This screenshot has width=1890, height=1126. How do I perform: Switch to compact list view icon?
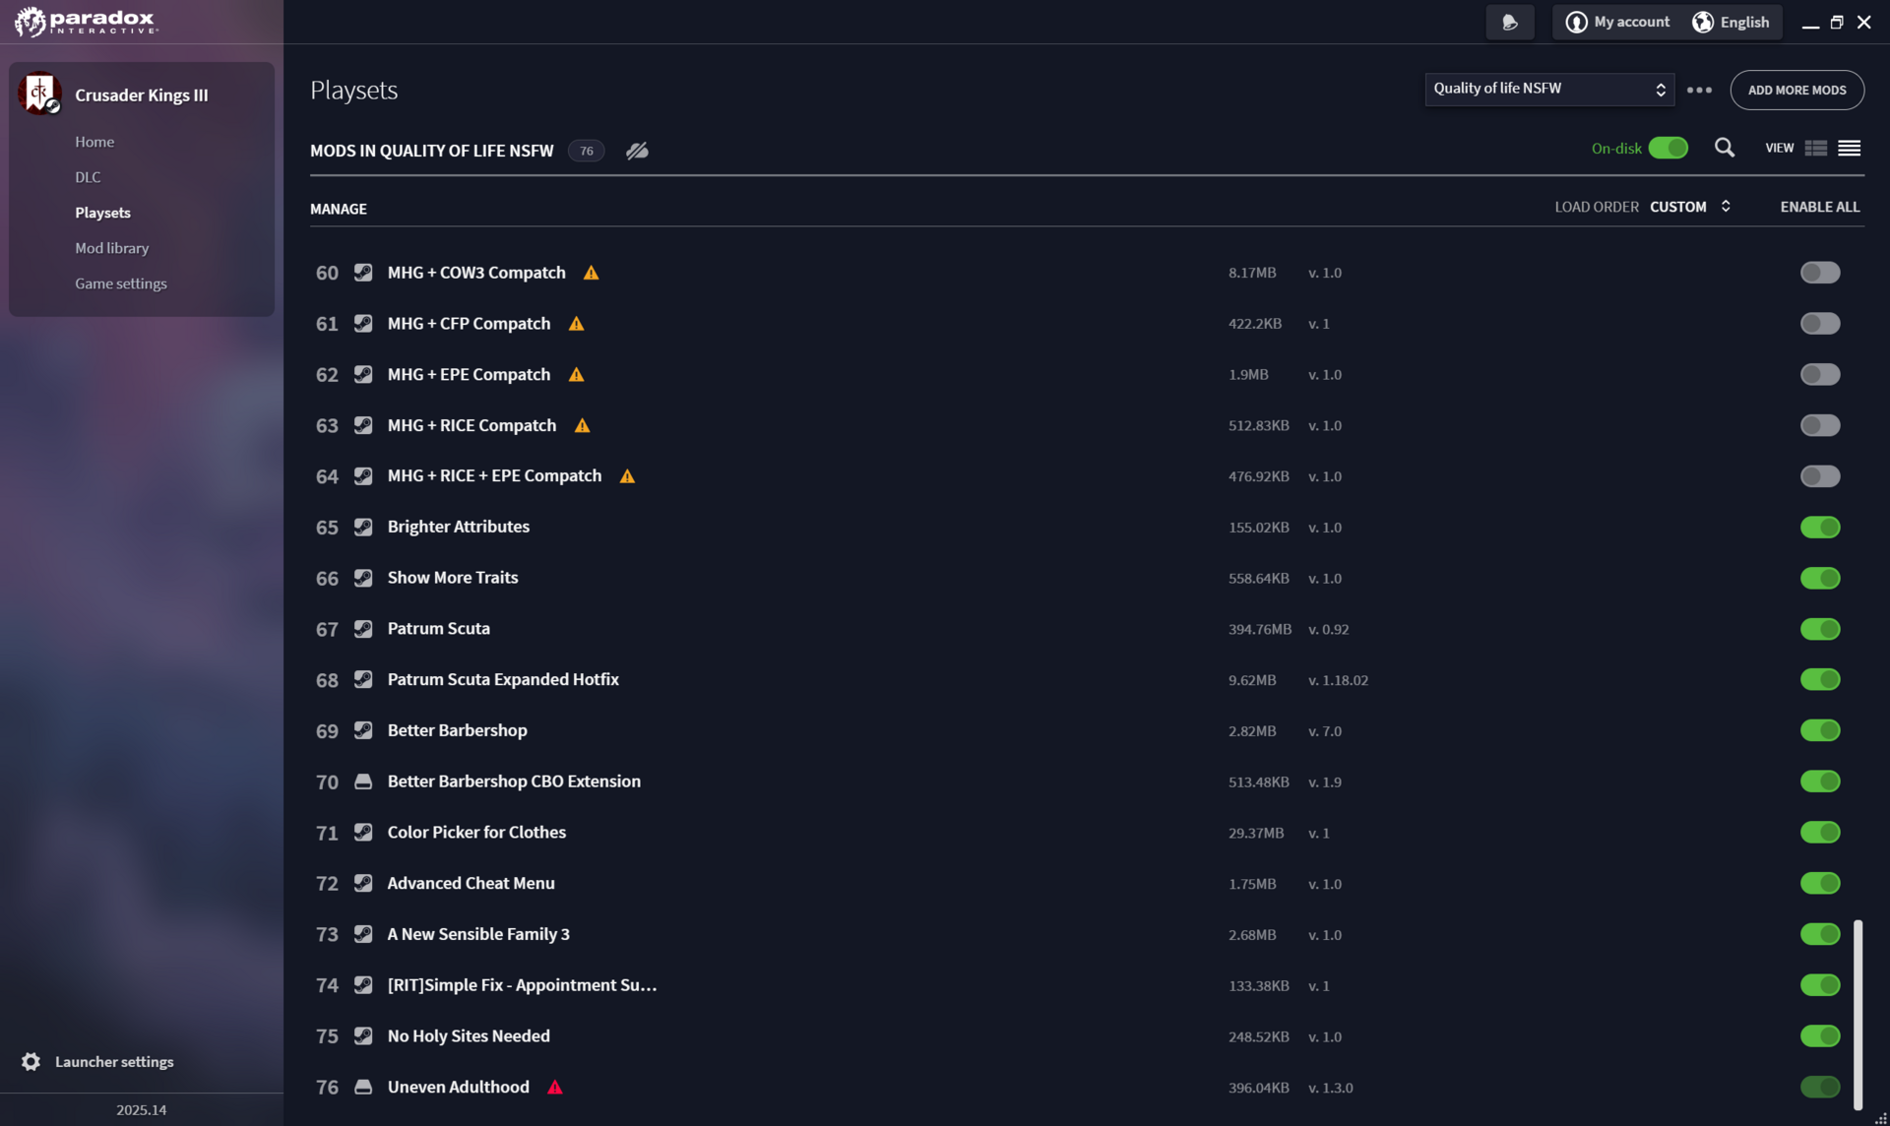(1850, 148)
